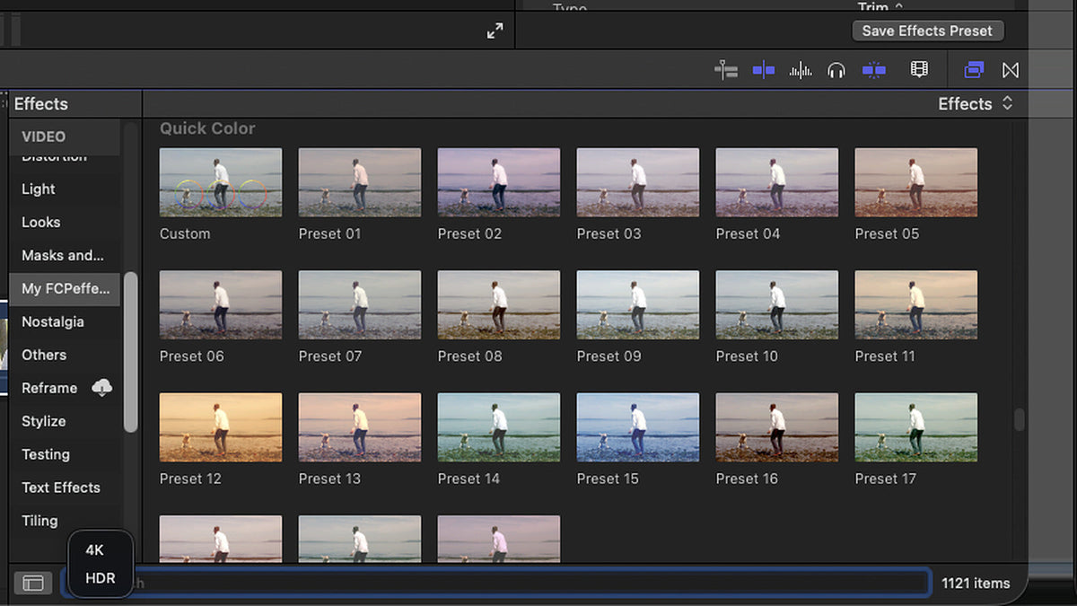
Task: Click the Save Effects Preset button
Action: pos(927,31)
